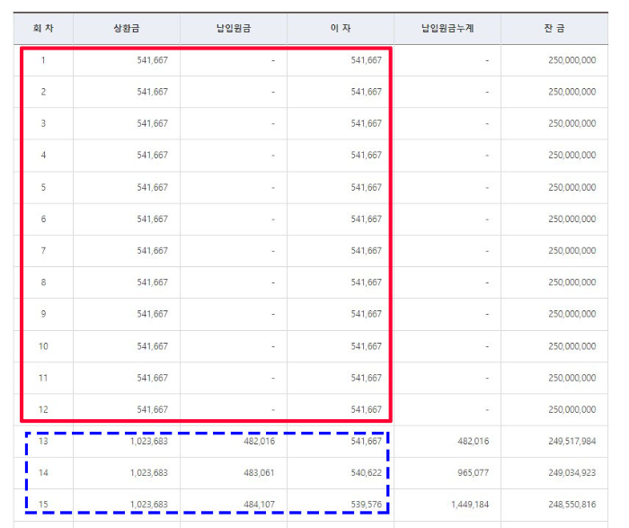
Task: Click the 납입원금누계 value 1,449,184
Action: point(470,505)
